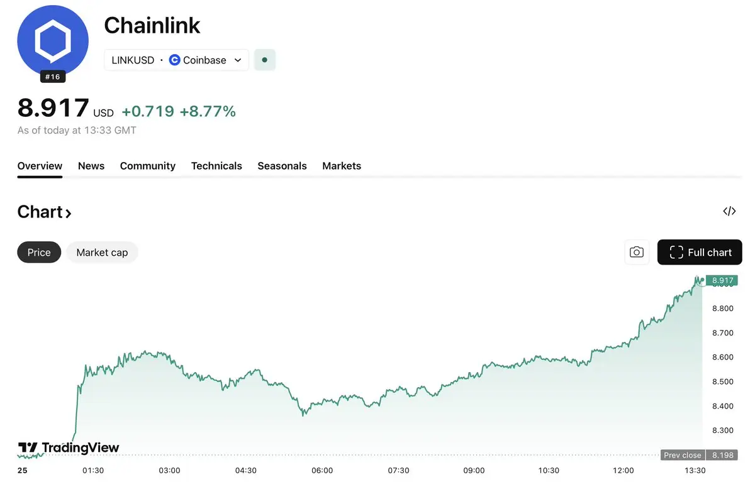
Task: Click the last price marker on chart line
Action: 702,280
